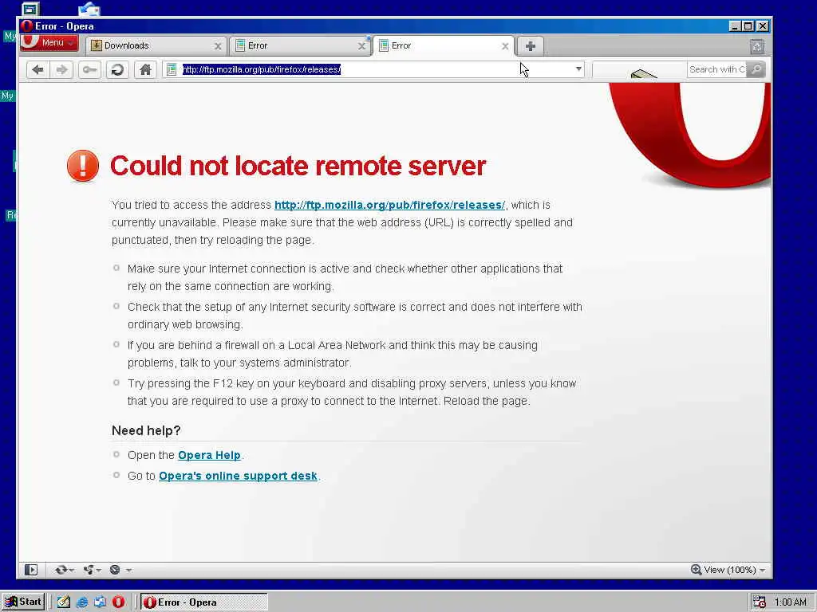Click the 'Need help?' heading

point(146,431)
